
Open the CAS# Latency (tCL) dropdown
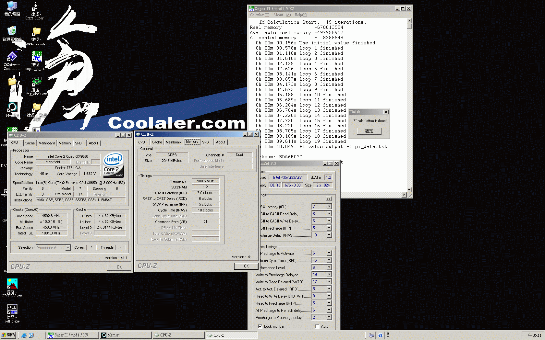pyautogui.click(x=329, y=207)
